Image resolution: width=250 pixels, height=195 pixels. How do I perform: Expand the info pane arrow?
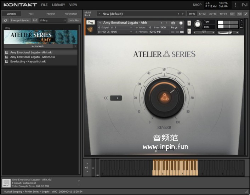tap(79, 181)
